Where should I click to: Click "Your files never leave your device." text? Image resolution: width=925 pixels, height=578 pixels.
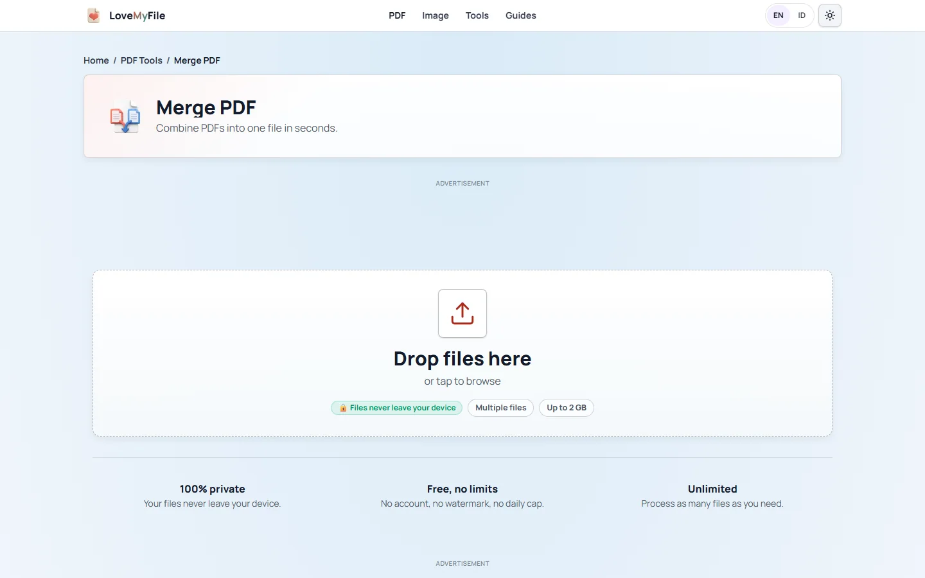[213, 504]
